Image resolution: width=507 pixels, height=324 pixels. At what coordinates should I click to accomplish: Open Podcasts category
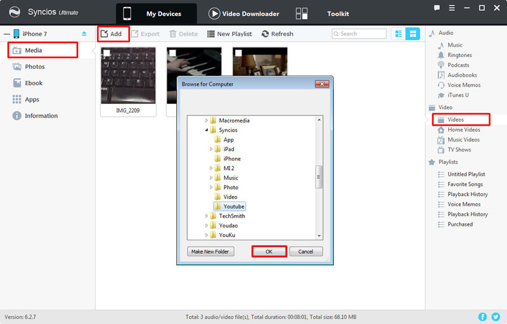tap(458, 65)
